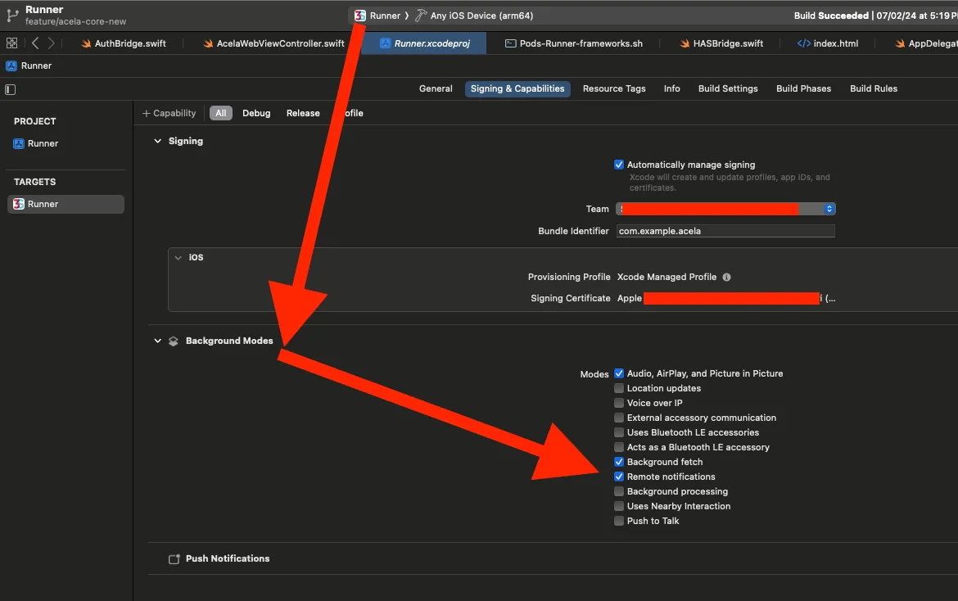The width and height of the screenshot is (958, 601).
Task: Open the Team dropdown
Action: click(x=725, y=209)
